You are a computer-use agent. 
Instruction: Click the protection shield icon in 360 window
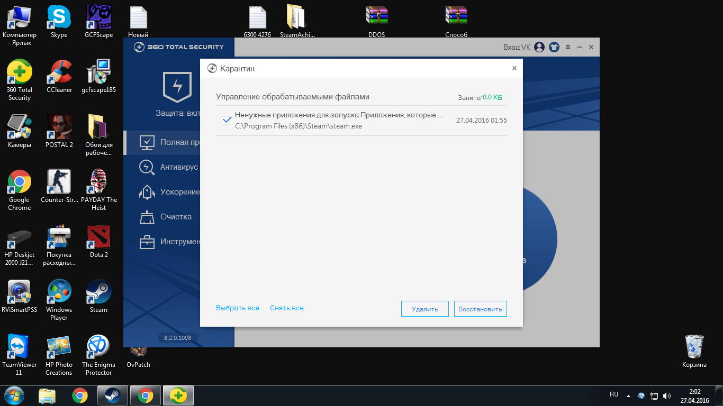point(177,87)
